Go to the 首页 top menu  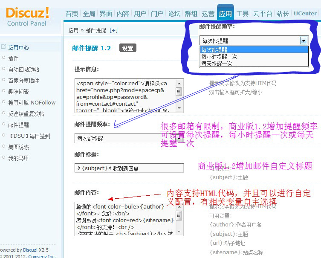[72, 14]
